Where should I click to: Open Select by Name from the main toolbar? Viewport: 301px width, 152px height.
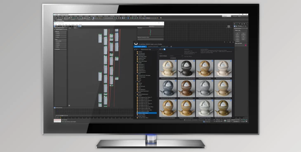click(71, 18)
